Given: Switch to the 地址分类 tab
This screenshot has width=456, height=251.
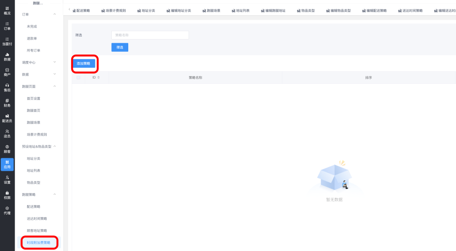Looking at the screenshot, I should 146,10.
